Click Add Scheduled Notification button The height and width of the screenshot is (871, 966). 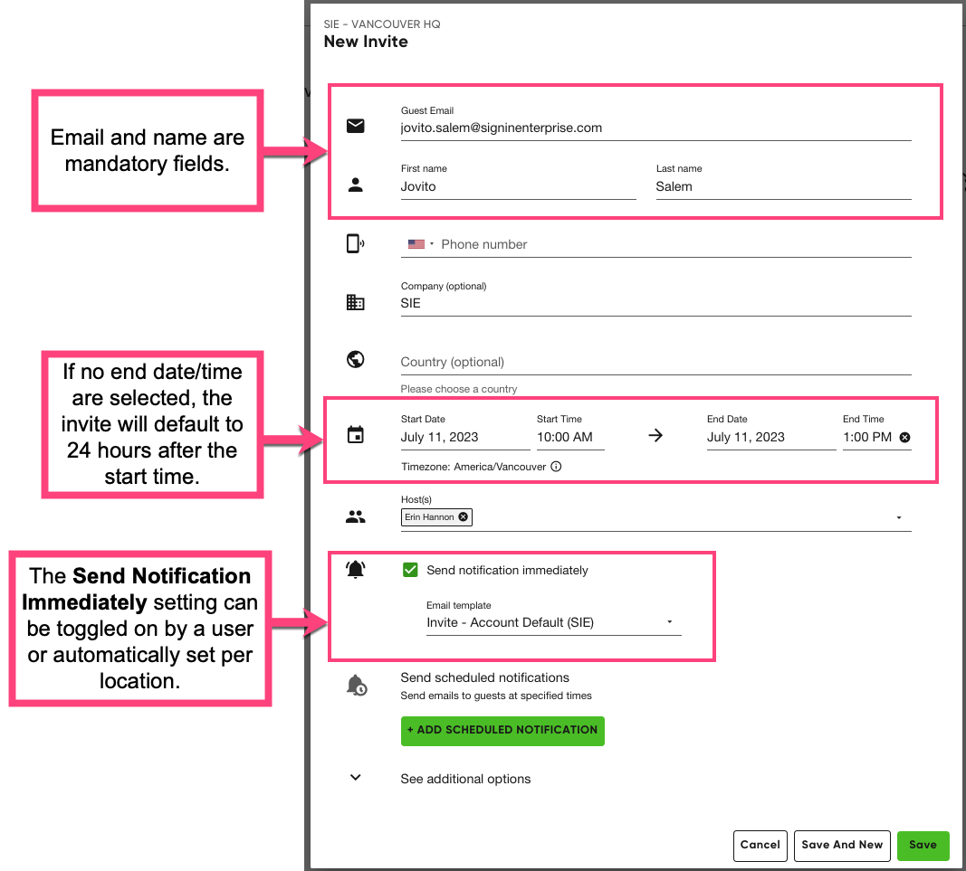click(502, 730)
